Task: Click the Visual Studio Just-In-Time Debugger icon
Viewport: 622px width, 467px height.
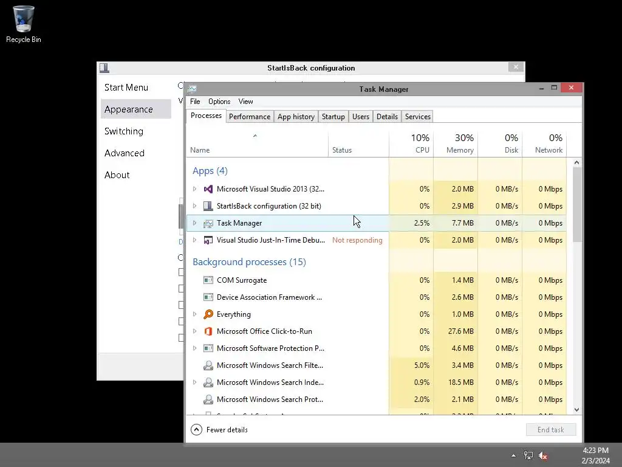Action: tap(208, 240)
